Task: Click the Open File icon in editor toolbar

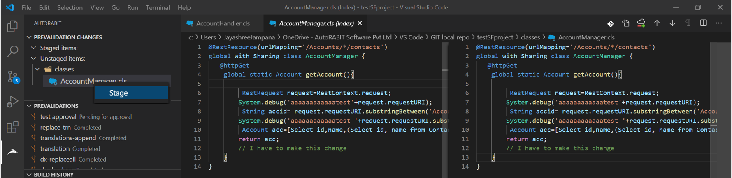Action: [x=625, y=23]
